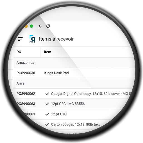Select the Kings Desk Pad item
This screenshot has width=143, height=143.
point(56,73)
